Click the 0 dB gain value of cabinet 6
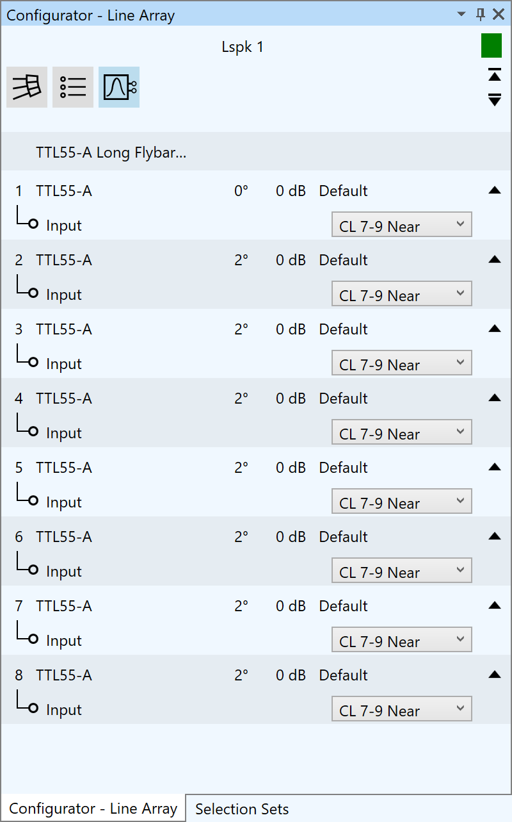The image size is (512, 822). tap(291, 537)
